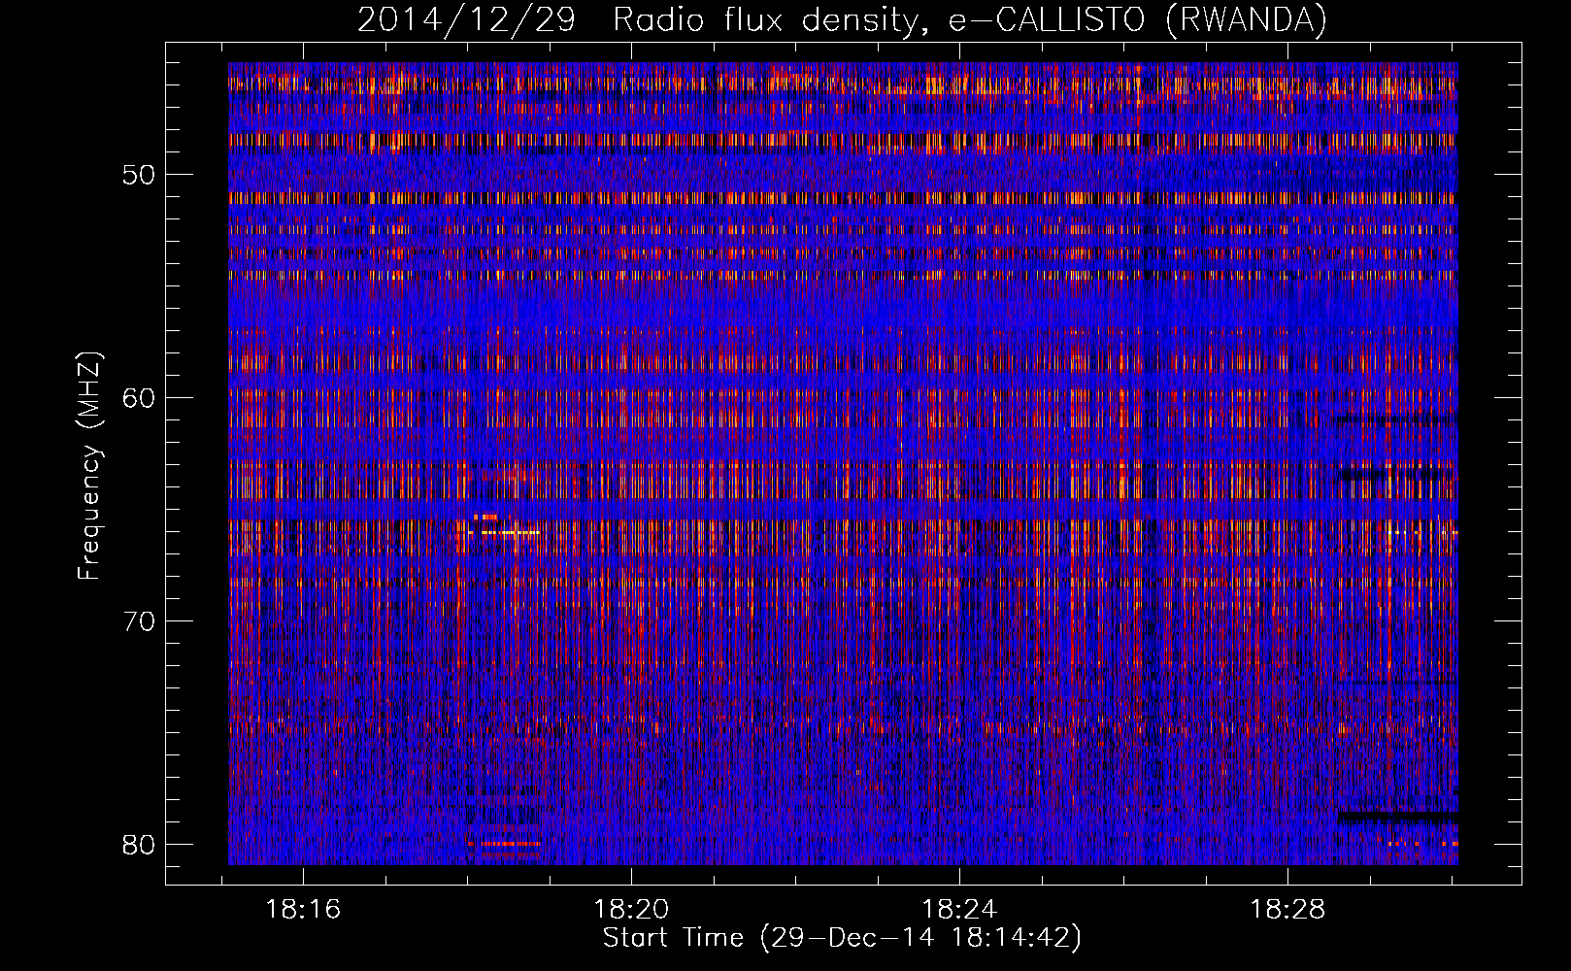
Task: Click the 18:20 time tick label
Action: pos(632,910)
